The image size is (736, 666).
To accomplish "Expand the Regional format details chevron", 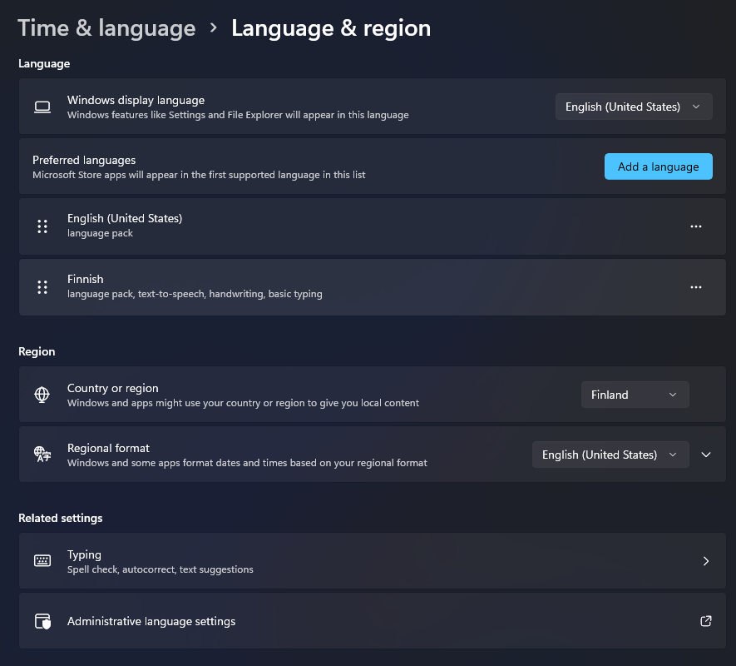I will pyautogui.click(x=705, y=455).
